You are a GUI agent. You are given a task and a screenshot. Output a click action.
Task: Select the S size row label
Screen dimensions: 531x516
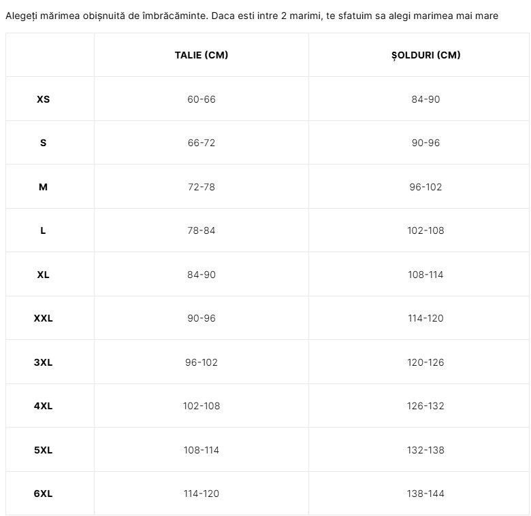click(x=44, y=143)
